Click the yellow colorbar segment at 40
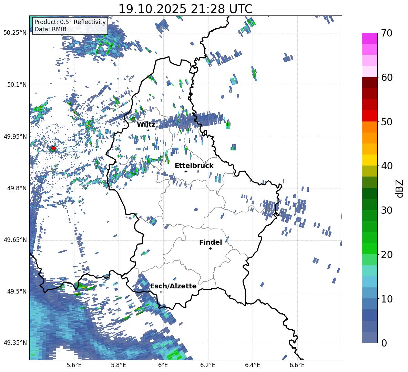 pos(369,160)
